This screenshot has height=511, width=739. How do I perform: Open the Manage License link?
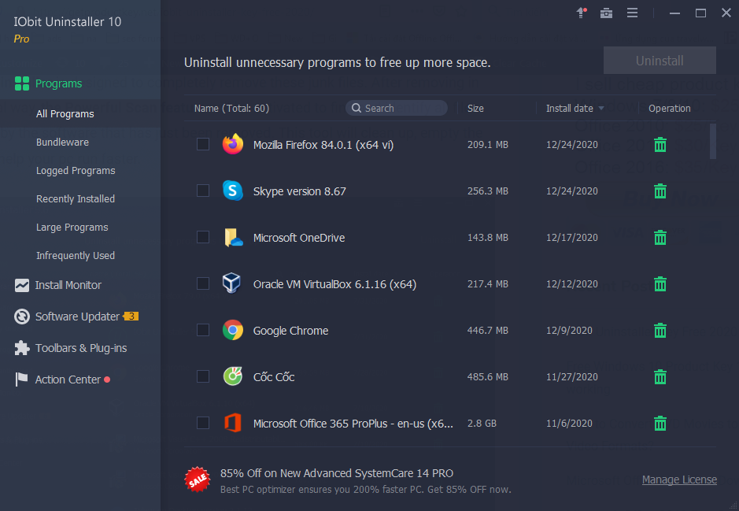679,479
